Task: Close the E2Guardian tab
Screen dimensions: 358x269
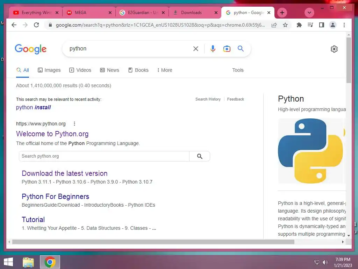Action: coord(163,13)
